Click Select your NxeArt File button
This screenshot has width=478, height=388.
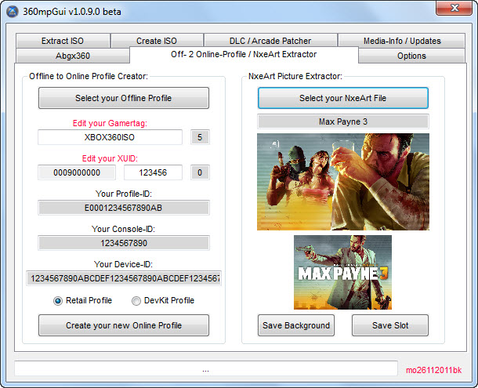click(x=343, y=98)
